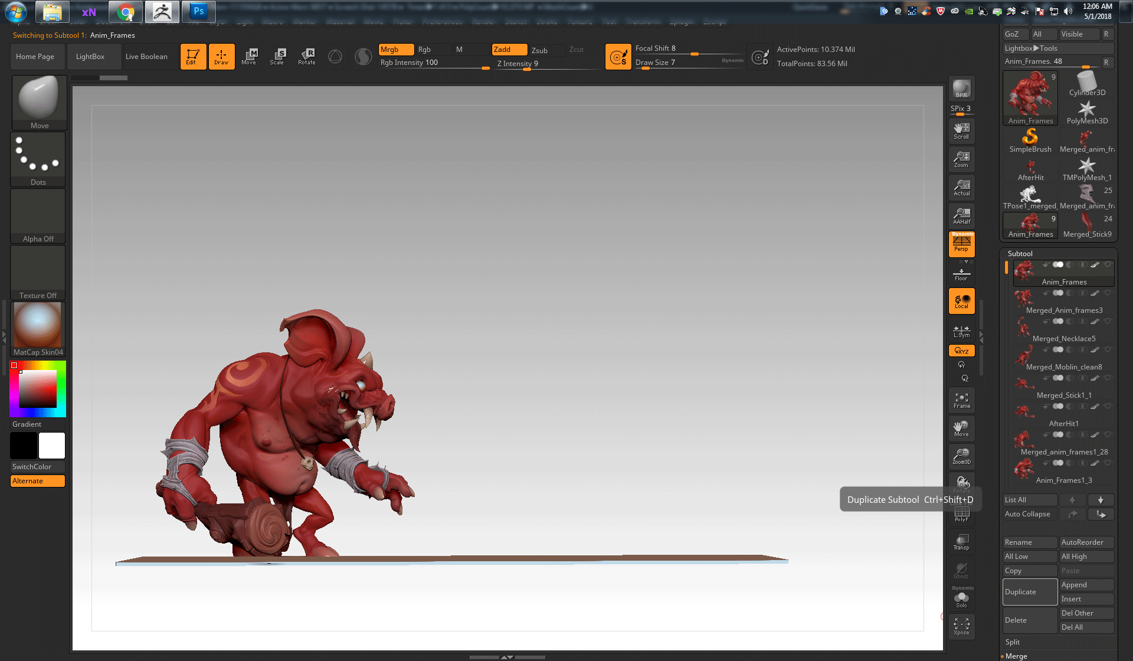The image size is (1133, 661).
Task: Toggle Zsub mode button
Action: click(540, 49)
